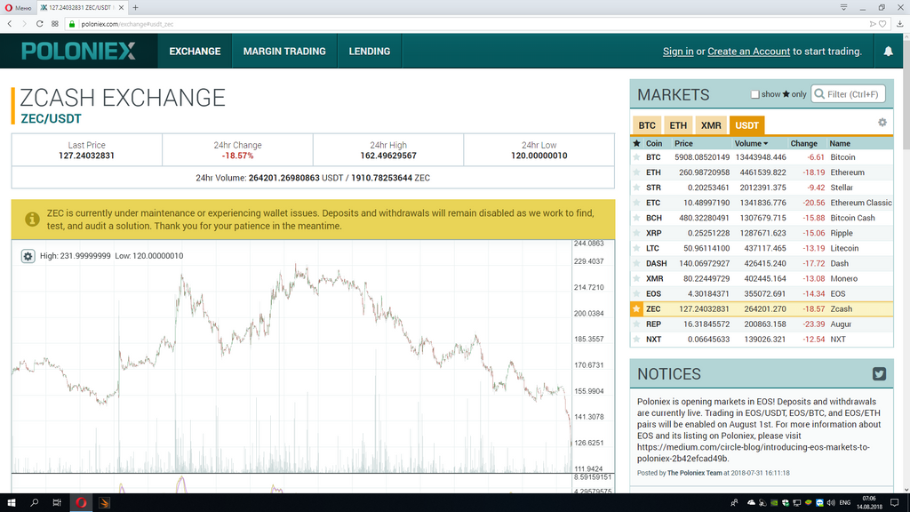The image size is (910, 512).
Task: Switch to the ETH markets tab
Action: click(678, 125)
